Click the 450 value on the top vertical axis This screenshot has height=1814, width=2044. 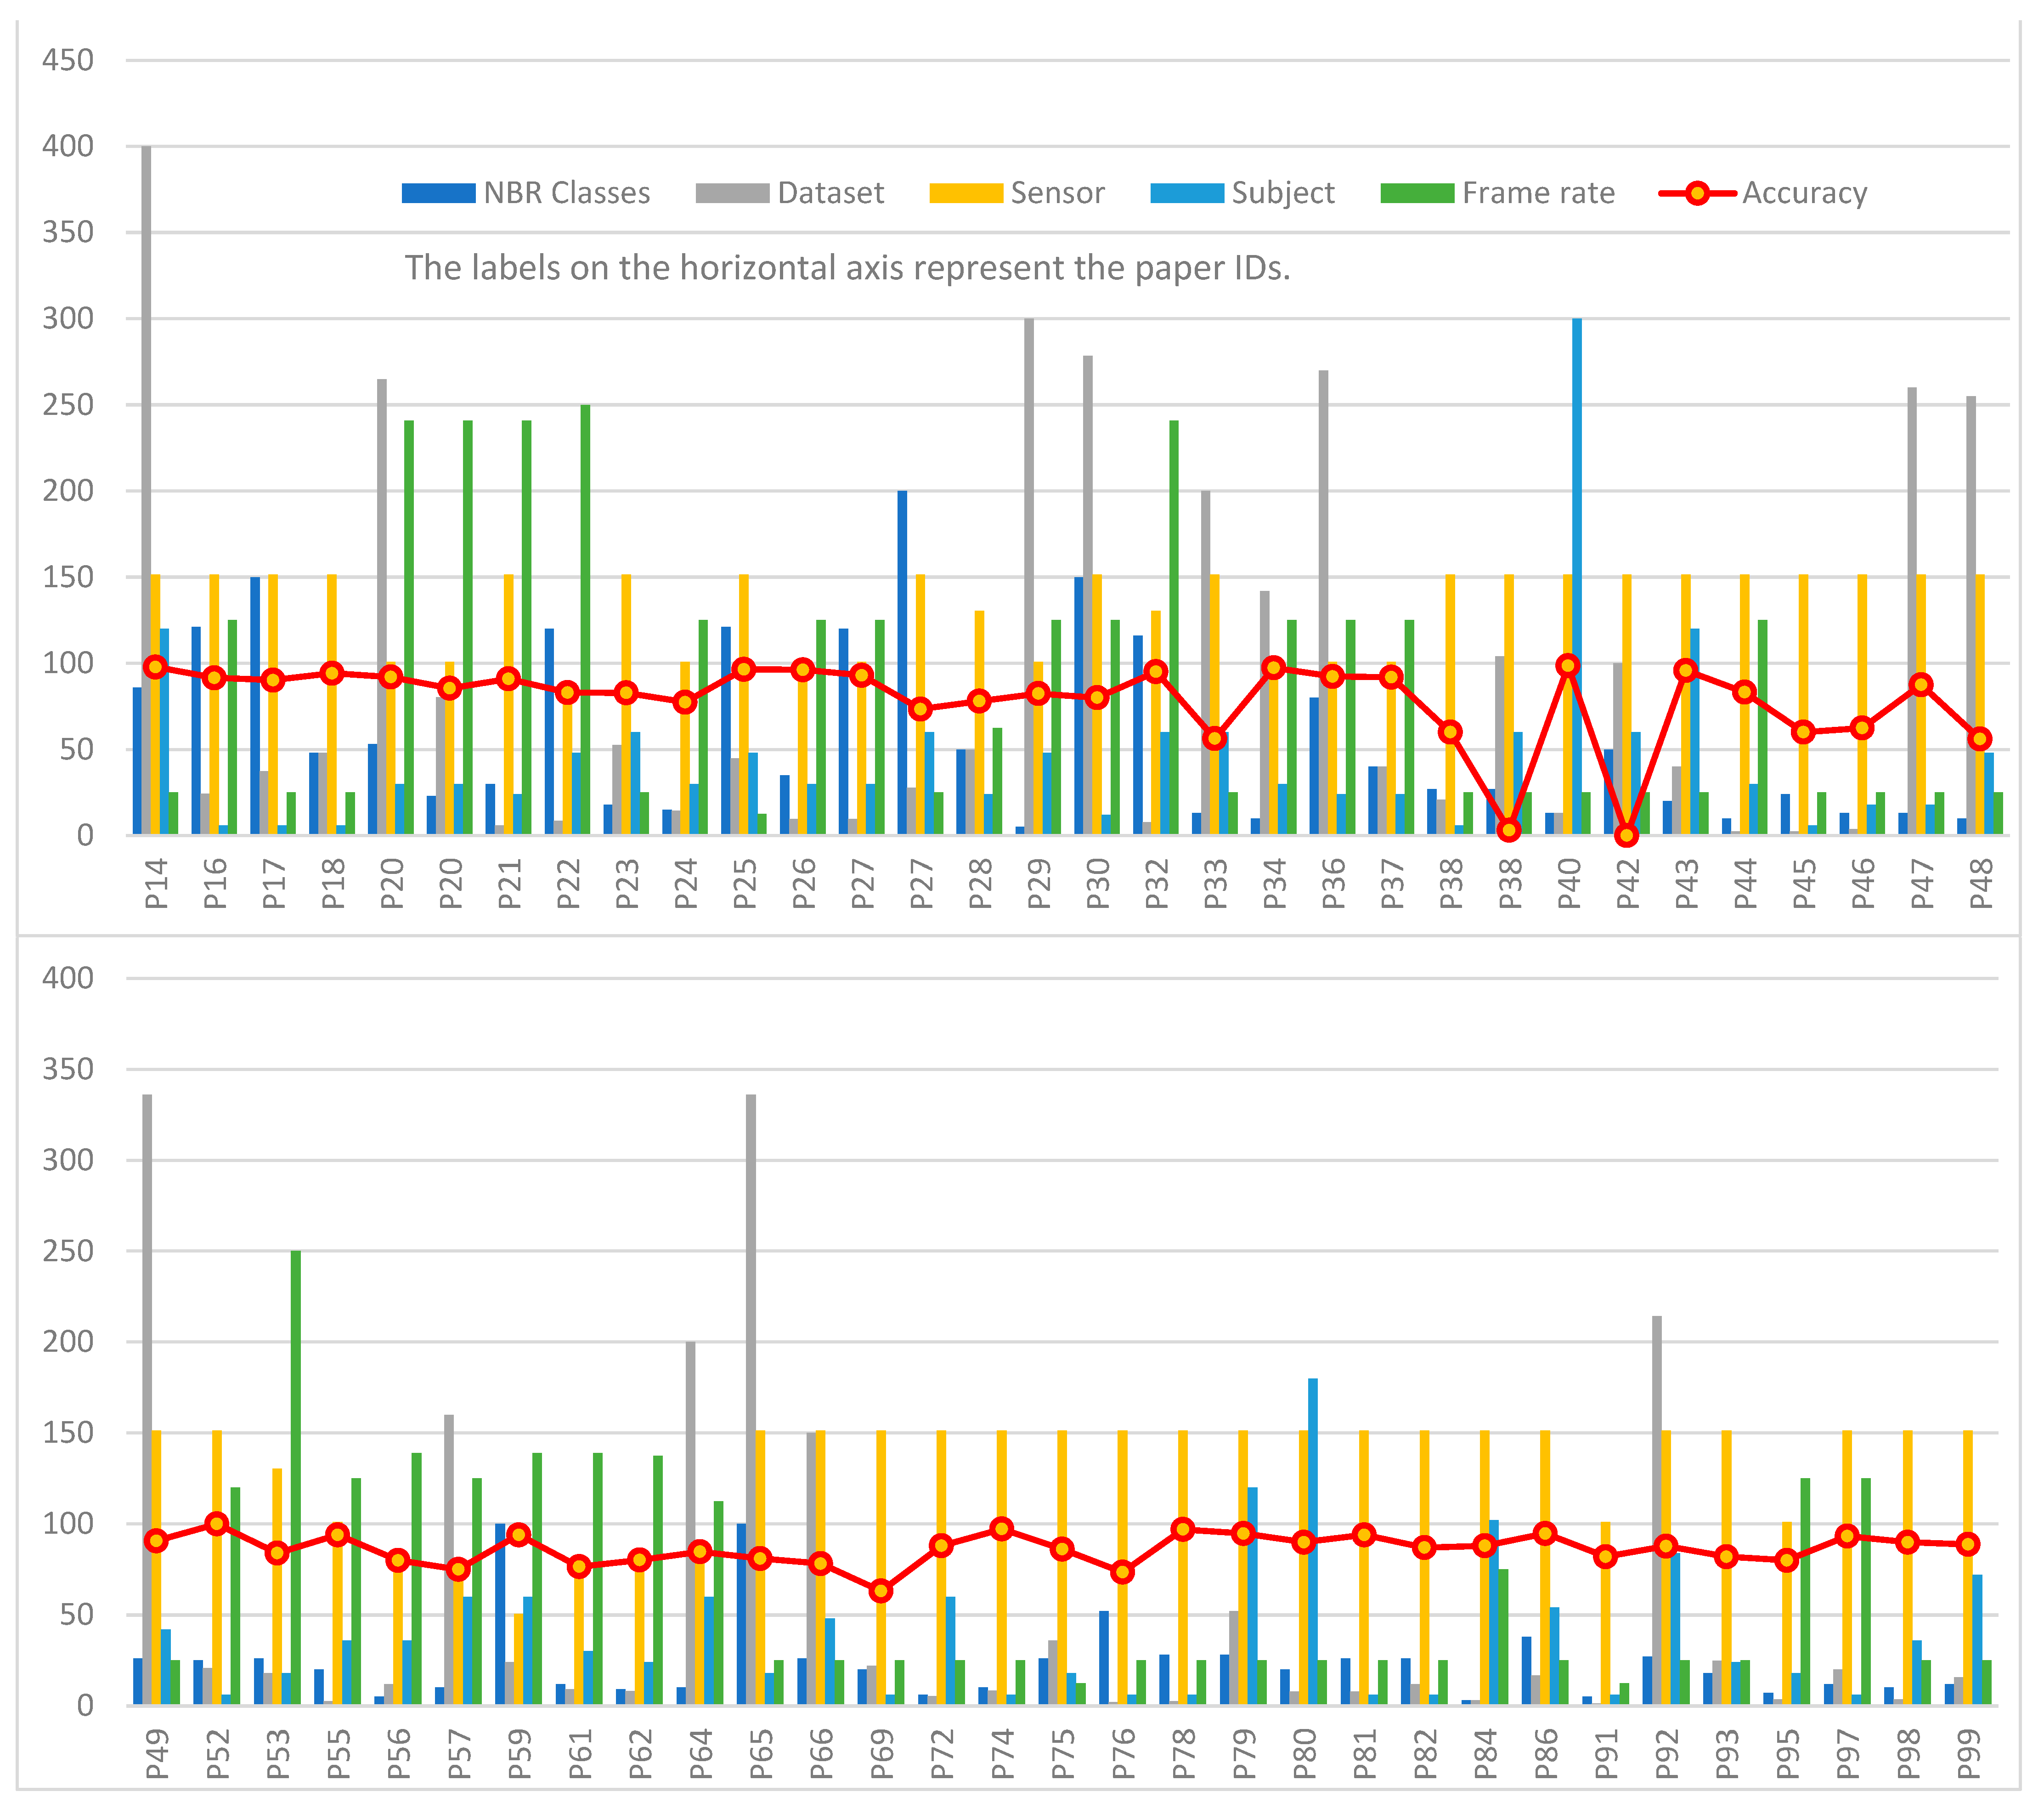(68, 60)
